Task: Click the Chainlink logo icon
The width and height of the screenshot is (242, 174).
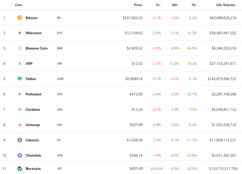Action: click(x=20, y=155)
